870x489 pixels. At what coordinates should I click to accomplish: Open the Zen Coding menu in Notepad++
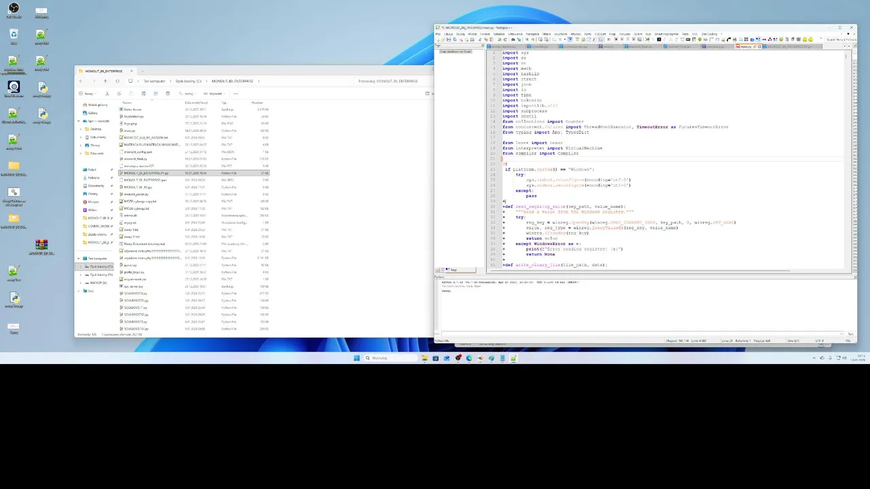click(x=709, y=34)
